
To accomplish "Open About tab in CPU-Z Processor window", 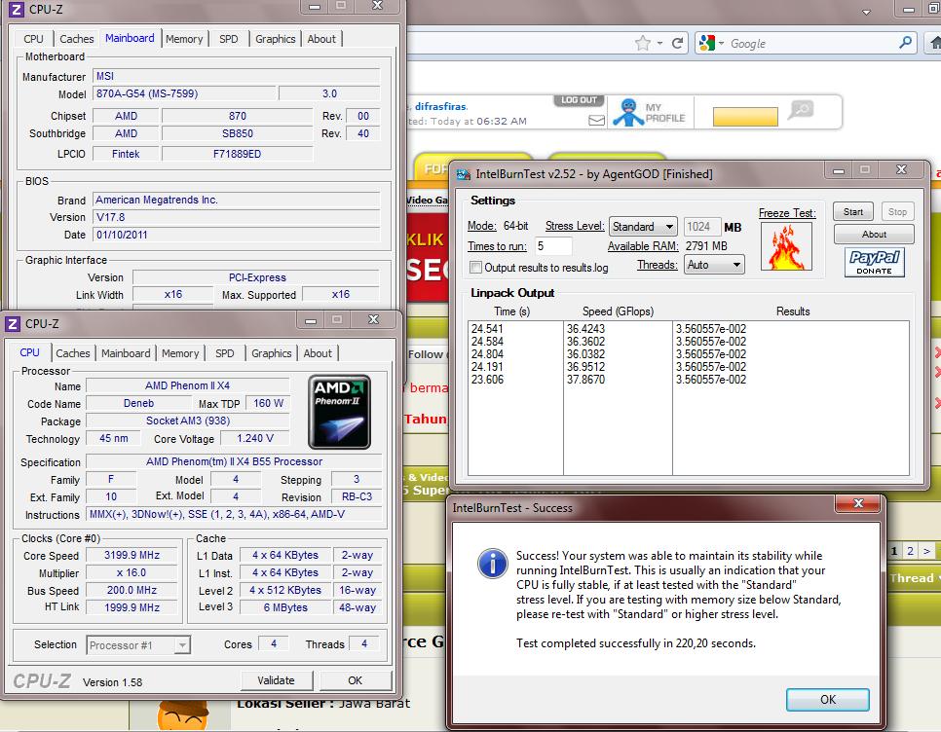I will (x=318, y=353).
